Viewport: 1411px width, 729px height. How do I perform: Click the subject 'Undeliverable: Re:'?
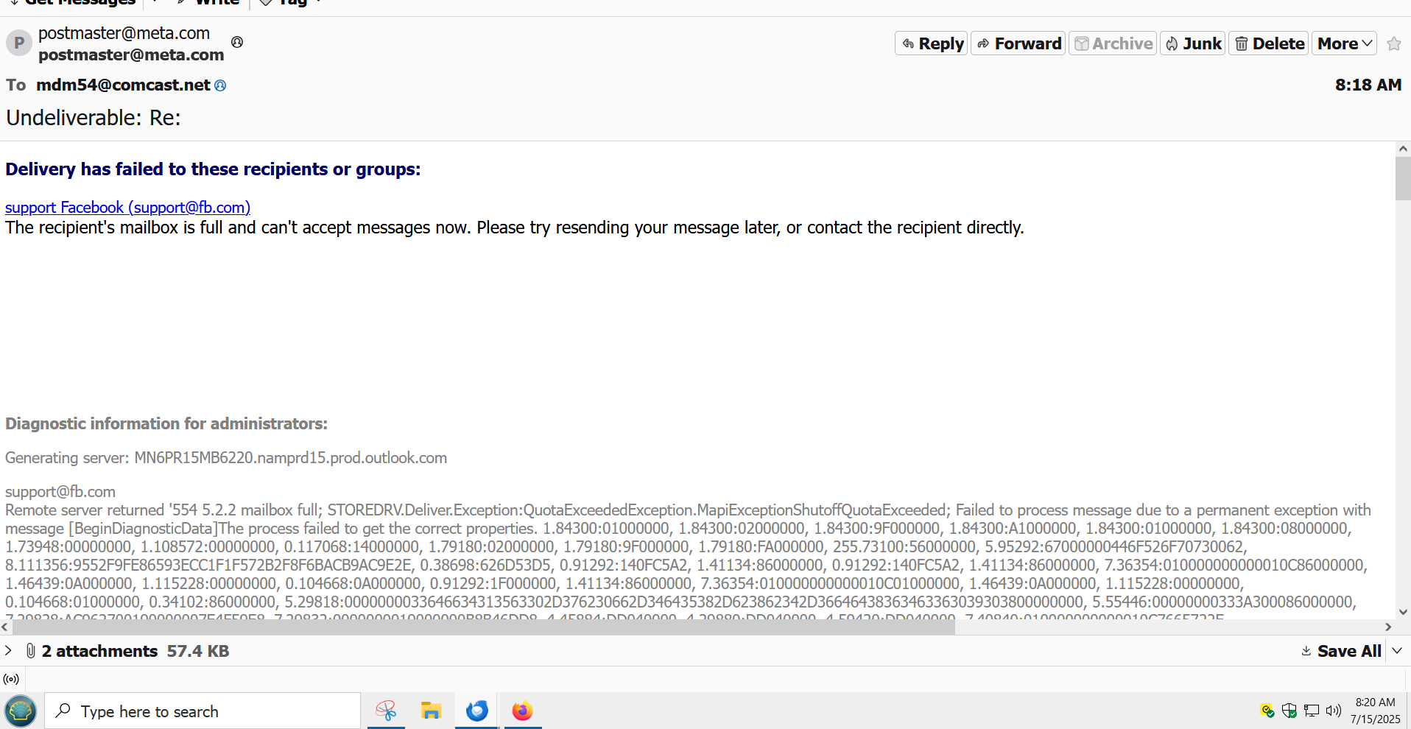(94, 118)
